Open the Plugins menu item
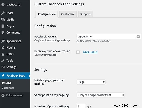 pos(15,47)
